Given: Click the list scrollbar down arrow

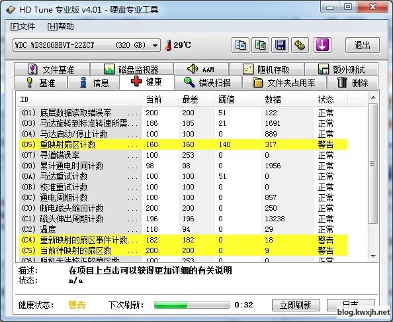Looking at the screenshot, I should click(373, 256).
